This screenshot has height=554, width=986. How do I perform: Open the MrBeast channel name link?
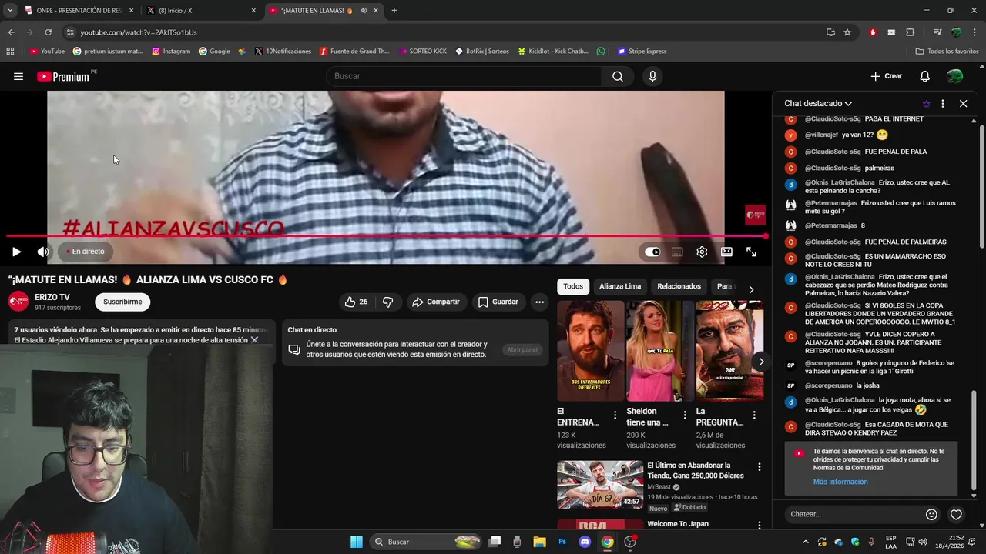tap(659, 487)
